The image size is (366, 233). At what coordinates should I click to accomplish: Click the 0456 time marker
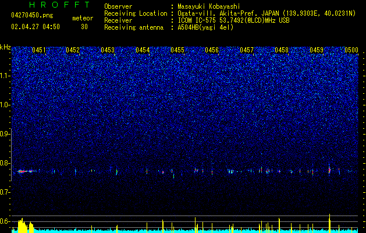coord(212,50)
